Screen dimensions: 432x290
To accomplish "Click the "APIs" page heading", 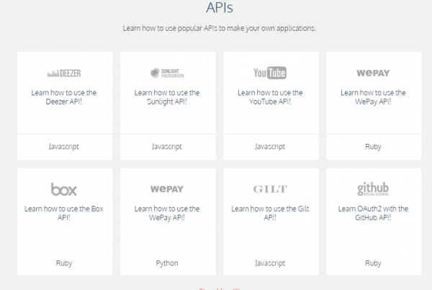I will click(220, 7).
